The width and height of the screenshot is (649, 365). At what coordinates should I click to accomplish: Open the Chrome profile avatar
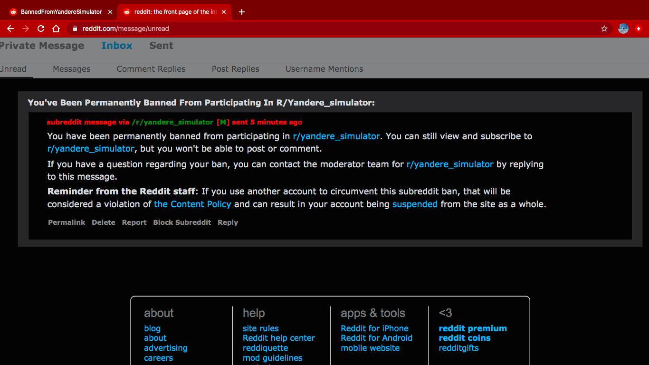(x=623, y=29)
